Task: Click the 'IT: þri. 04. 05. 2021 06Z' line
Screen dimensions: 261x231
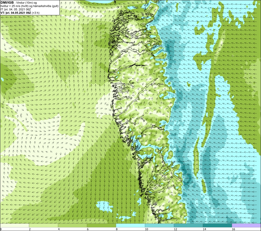Action: click(x=16, y=9)
